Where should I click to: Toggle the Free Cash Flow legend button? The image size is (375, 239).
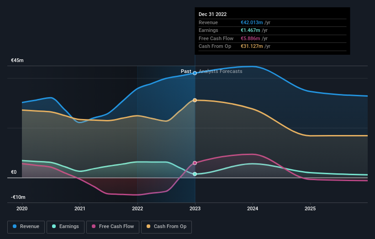point(113,227)
